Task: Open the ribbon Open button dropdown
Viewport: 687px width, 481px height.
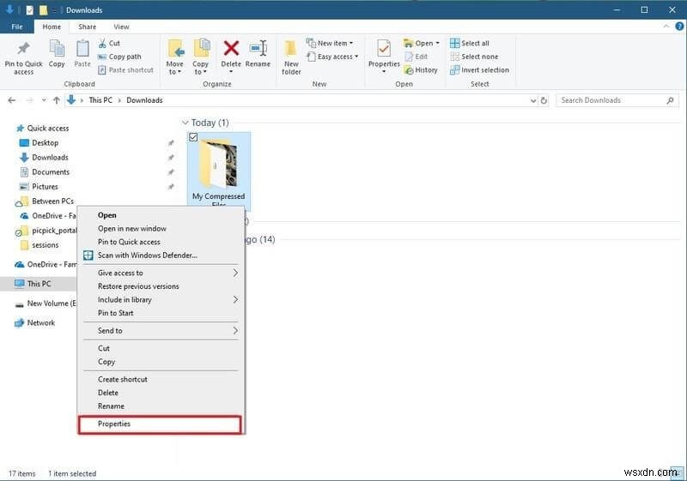Action: pyautogui.click(x=437, y=43)
